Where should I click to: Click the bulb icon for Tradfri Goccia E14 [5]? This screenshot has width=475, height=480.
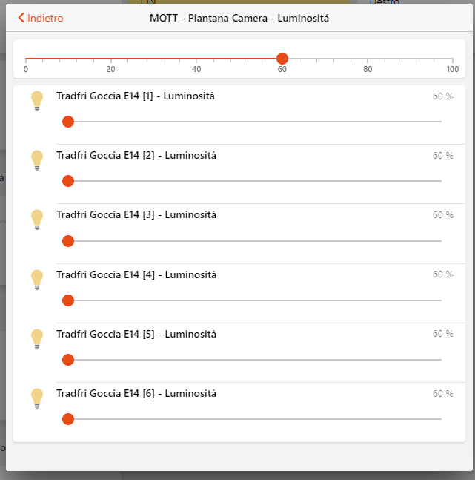tap(37, 338)
